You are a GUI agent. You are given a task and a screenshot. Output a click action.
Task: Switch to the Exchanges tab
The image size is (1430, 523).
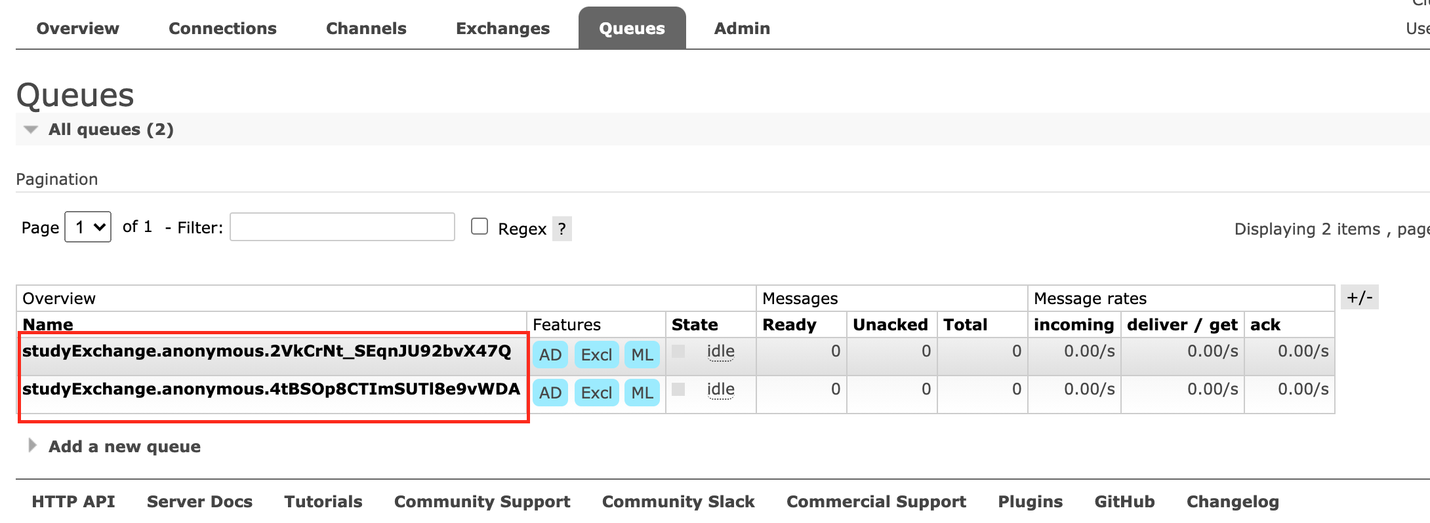(x=502, y=28)
